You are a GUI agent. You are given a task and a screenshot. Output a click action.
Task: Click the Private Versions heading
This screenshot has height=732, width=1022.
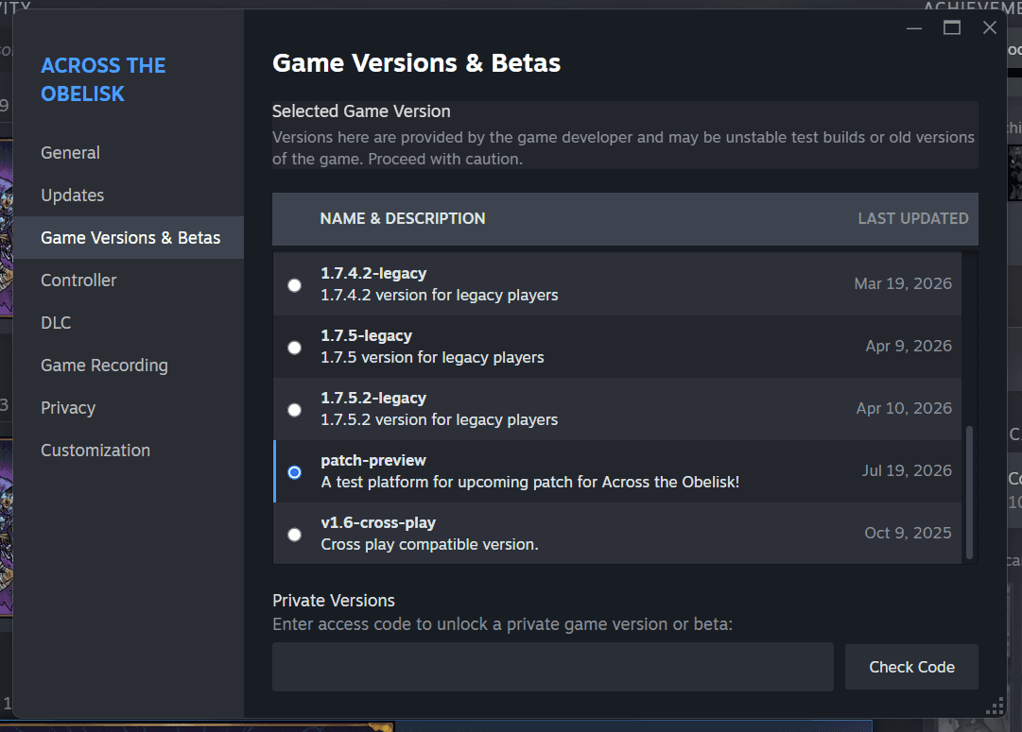[x=334, y=601]
